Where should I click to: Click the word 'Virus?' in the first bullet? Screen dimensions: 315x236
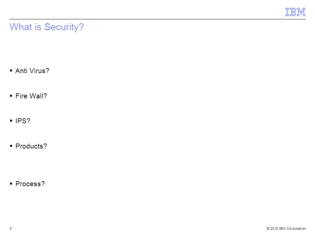(39, 71)
